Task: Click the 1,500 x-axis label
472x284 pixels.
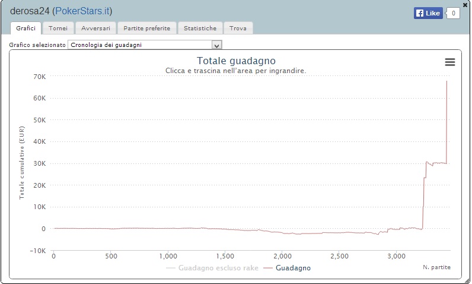Action: point(225,256)
